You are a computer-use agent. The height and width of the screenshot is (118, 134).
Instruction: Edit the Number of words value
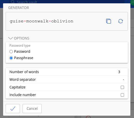(x=119, y=72)
